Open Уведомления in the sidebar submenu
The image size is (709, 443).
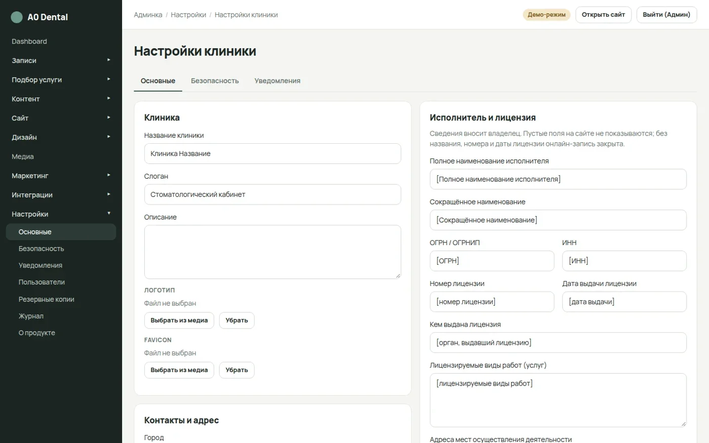pos(61,265)
